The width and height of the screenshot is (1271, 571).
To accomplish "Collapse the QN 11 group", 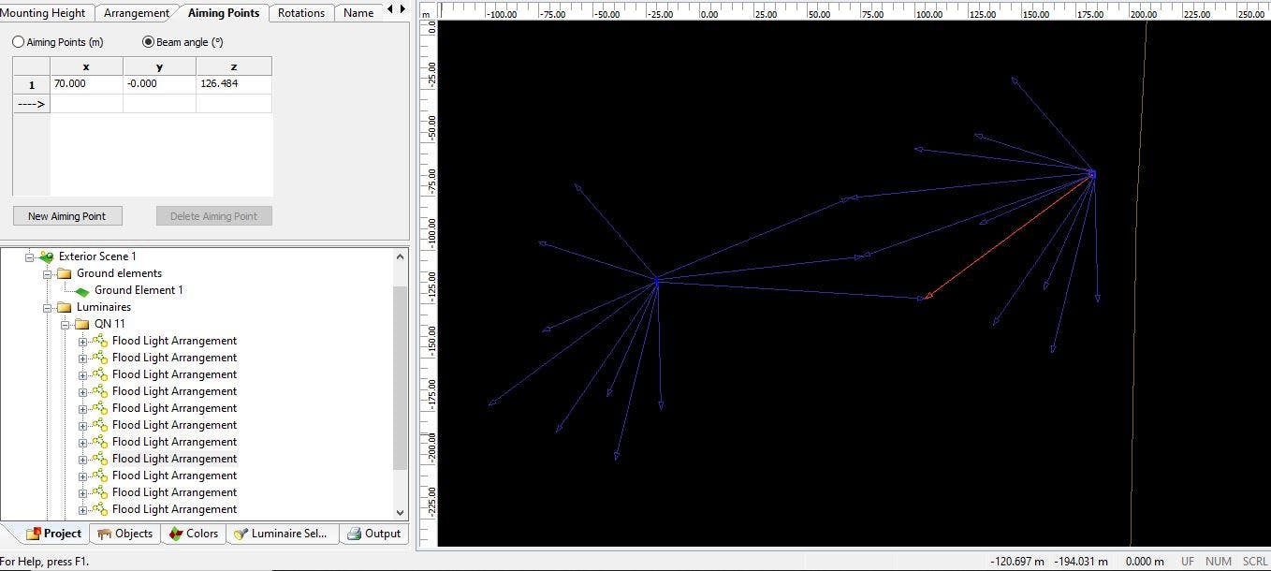I will (x=65, y=324).
